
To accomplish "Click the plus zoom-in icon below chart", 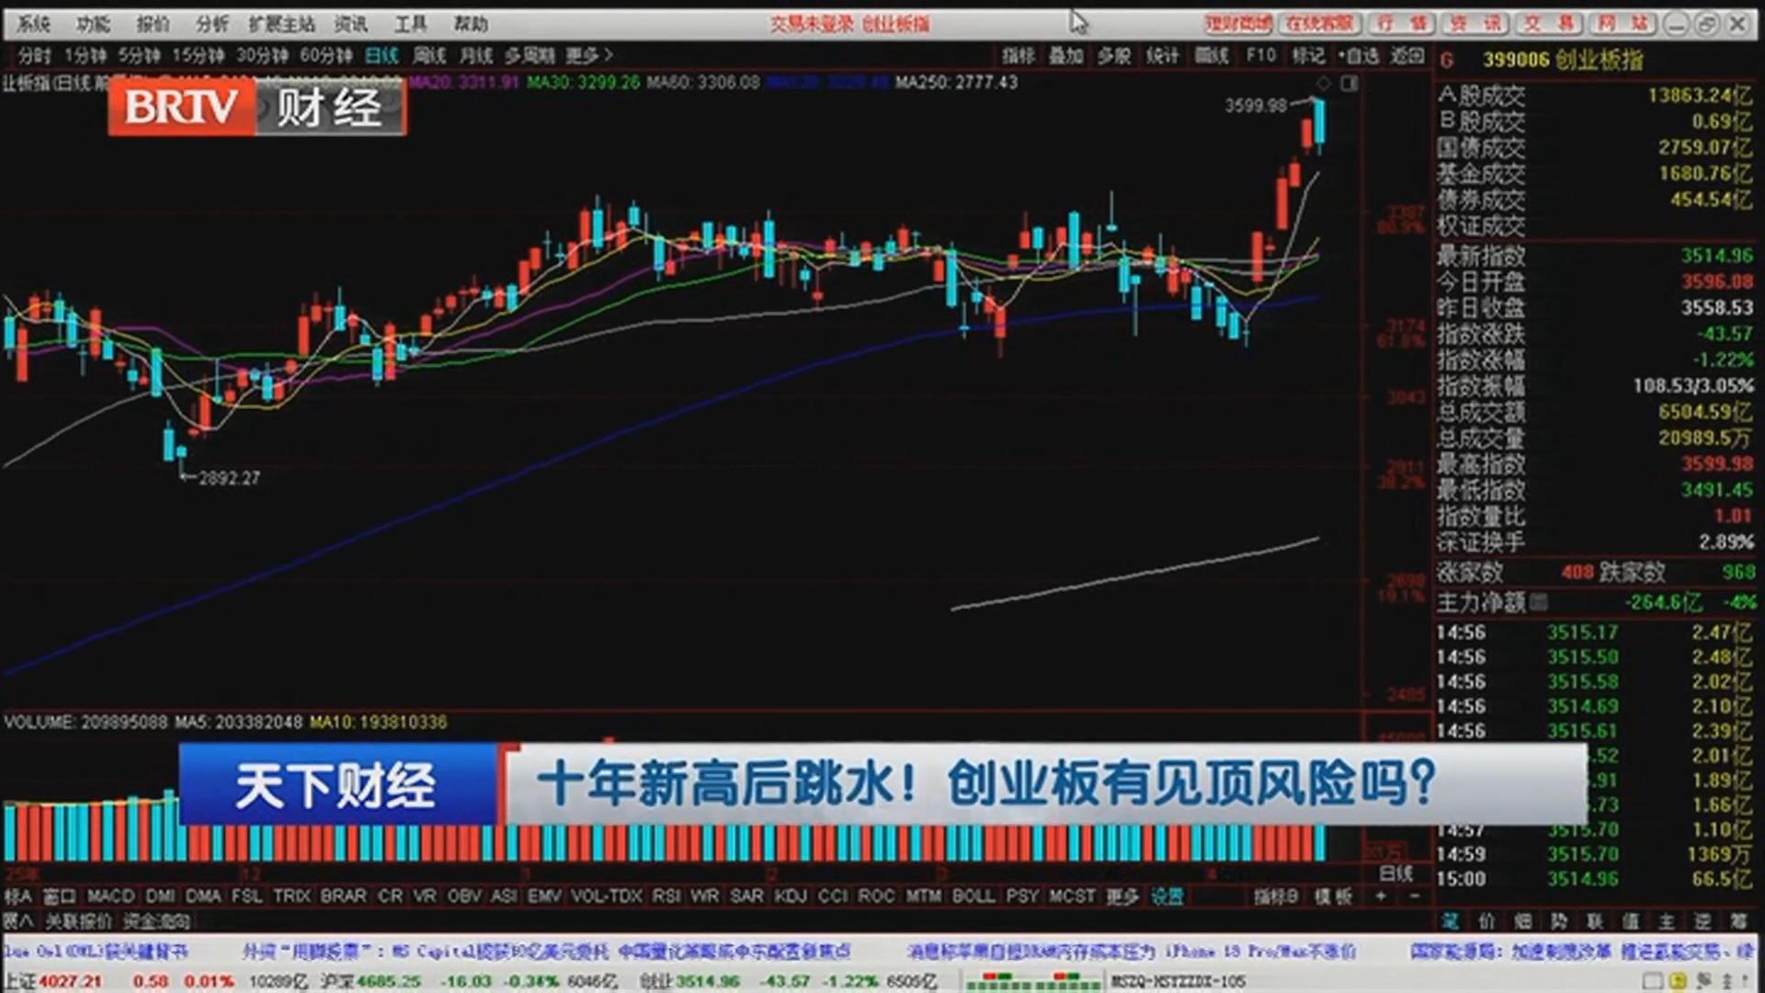I will (x=1381, y=896).
